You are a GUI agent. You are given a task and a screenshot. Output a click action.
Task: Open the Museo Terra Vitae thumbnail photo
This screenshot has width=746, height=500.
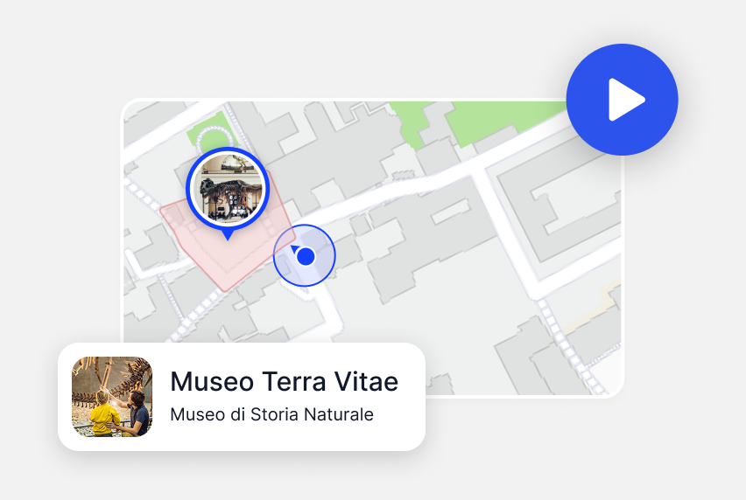point(112,397)
